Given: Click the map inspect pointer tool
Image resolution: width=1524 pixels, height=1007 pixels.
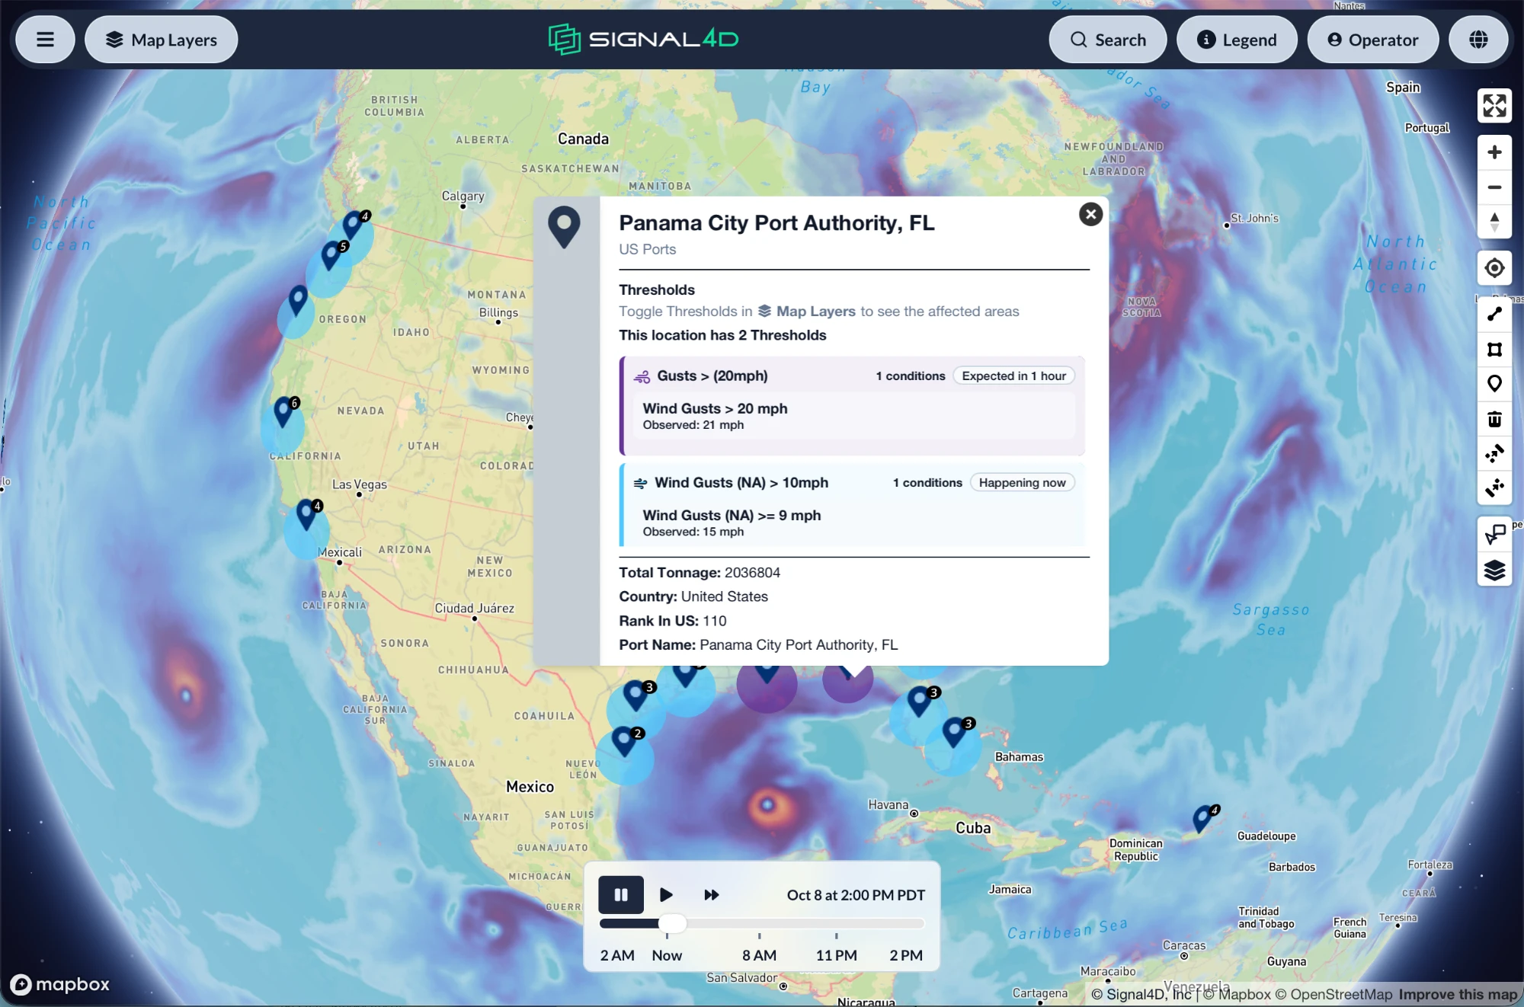Looking at the screenshot, I should coord(1494,535).
